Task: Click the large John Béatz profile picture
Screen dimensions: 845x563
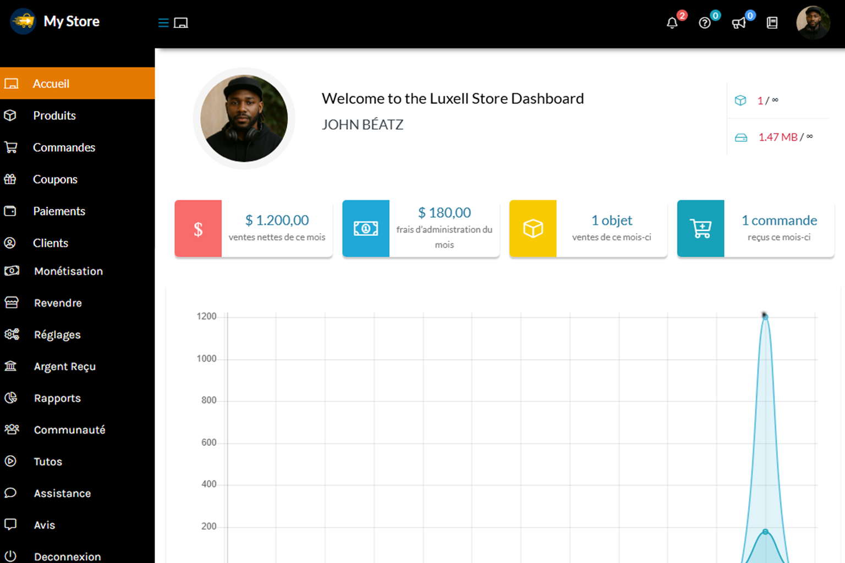Action: (244, 119)
